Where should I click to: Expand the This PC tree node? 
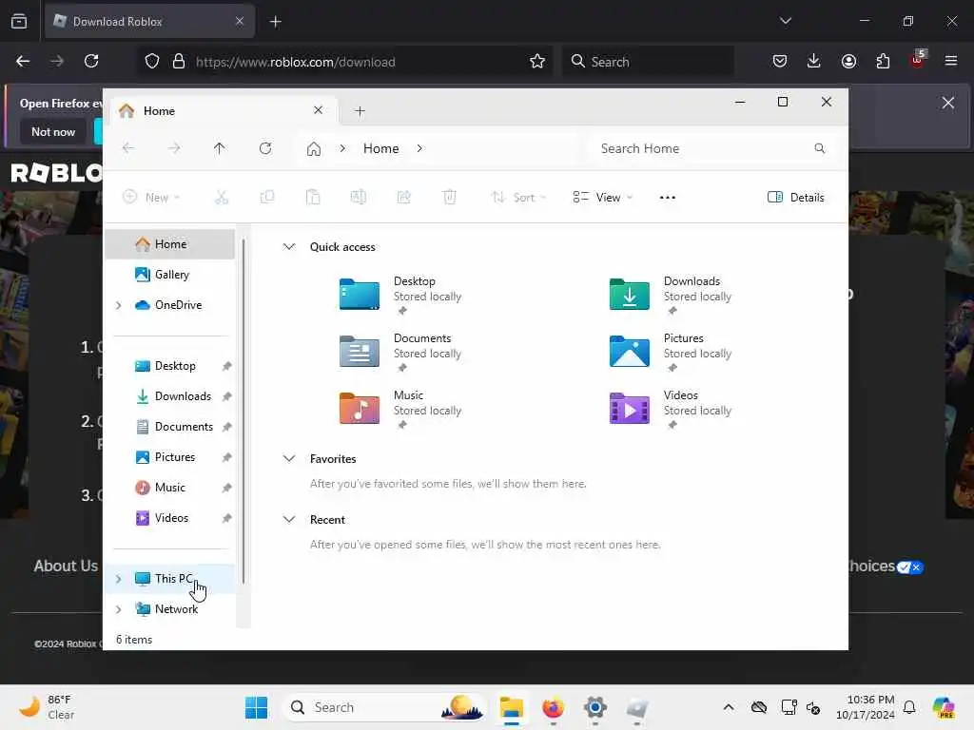118,579
